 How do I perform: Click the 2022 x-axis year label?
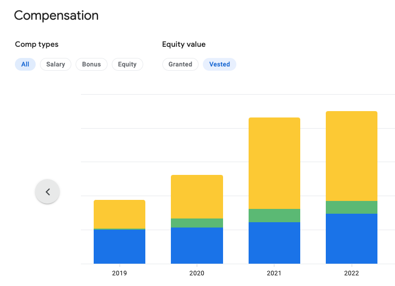coord(351,273)
